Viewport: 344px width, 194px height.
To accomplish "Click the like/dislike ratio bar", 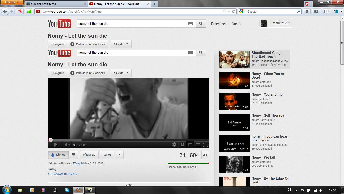I will click(188, 164).
